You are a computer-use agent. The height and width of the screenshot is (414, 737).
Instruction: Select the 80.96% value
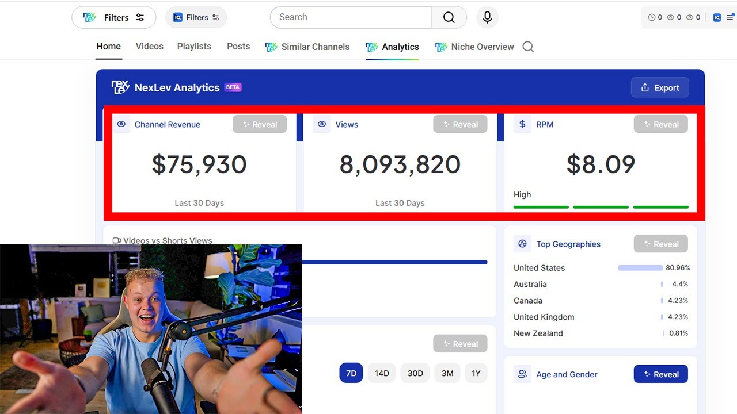point(678,268)
